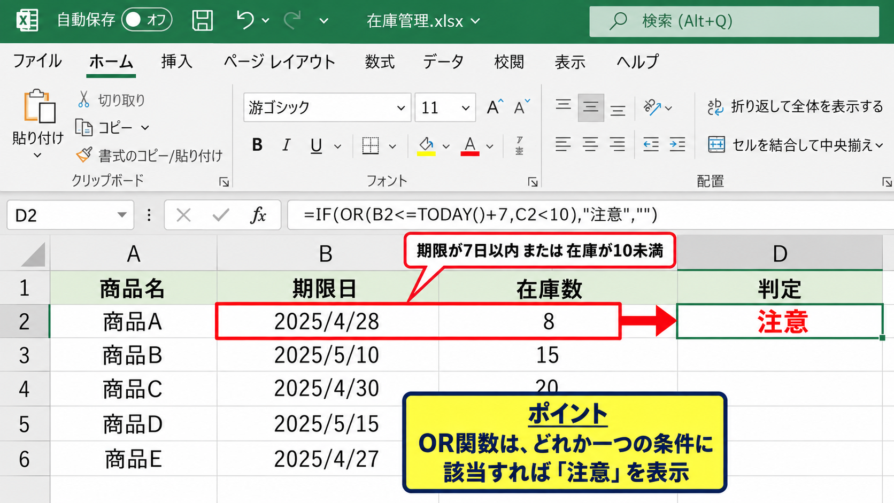Switch to the 挿入 tab
The width and height of the screenshot is (894, 503).
(176, 61)
